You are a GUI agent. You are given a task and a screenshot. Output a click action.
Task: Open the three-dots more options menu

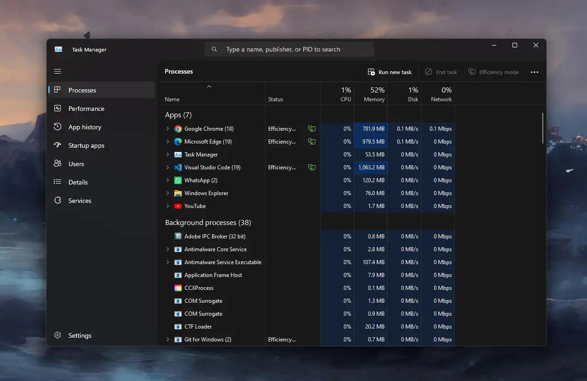tap(534, 72)
